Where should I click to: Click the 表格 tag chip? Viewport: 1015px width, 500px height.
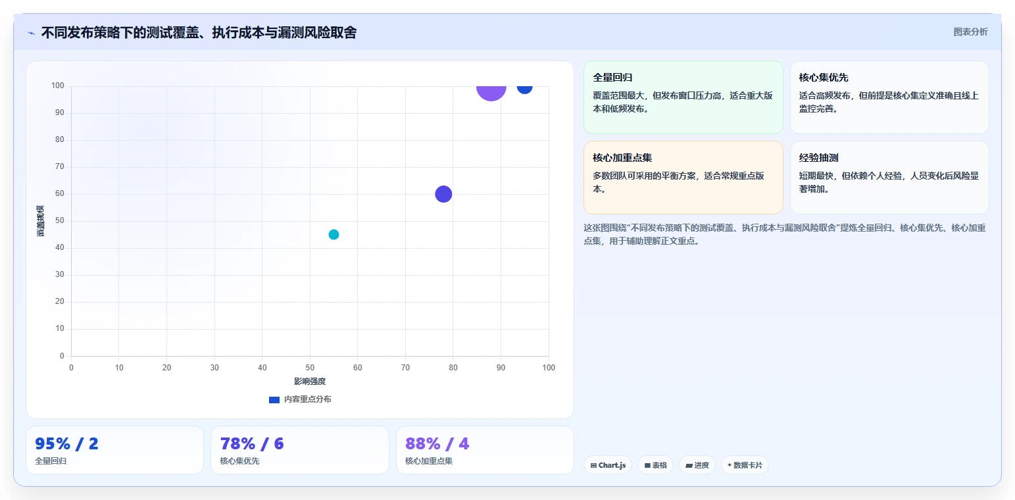pyautogui.click(x=655, y=465)
